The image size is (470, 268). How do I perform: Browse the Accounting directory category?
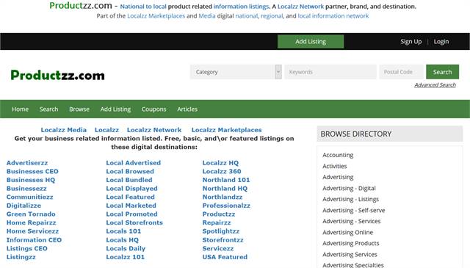coord(338,155)
